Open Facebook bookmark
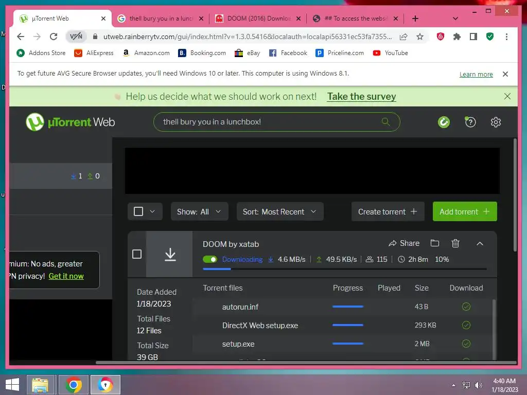 (x=288, y=53)
